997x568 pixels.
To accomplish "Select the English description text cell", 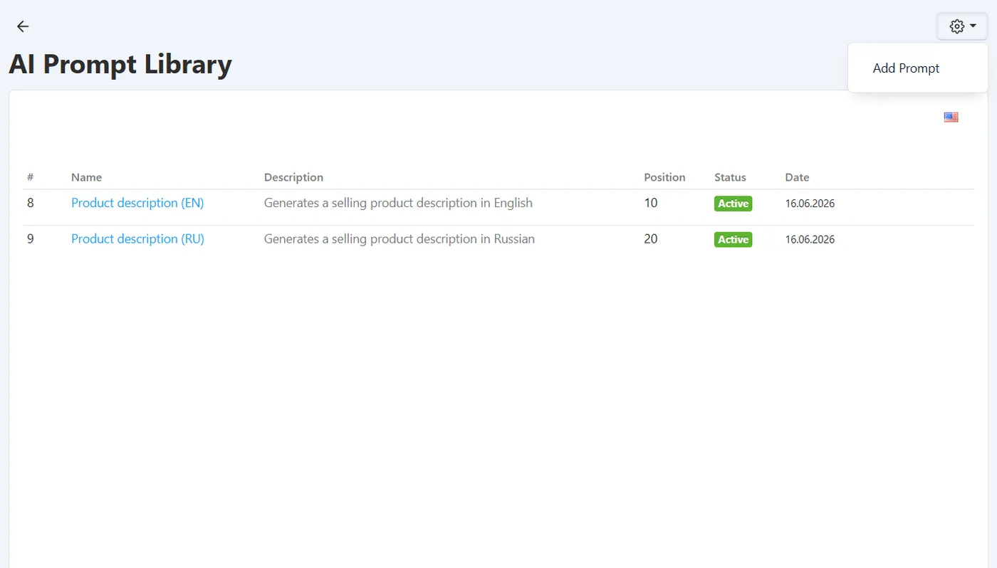I will (398, 203).
